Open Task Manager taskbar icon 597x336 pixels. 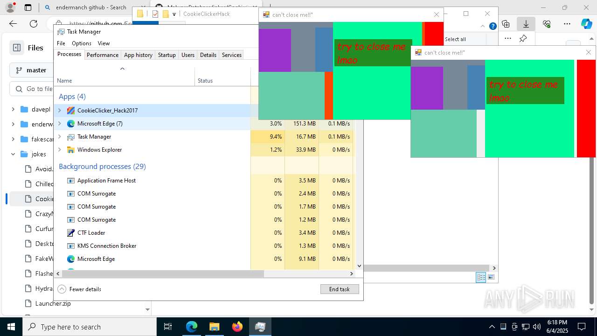coord(260,327)
